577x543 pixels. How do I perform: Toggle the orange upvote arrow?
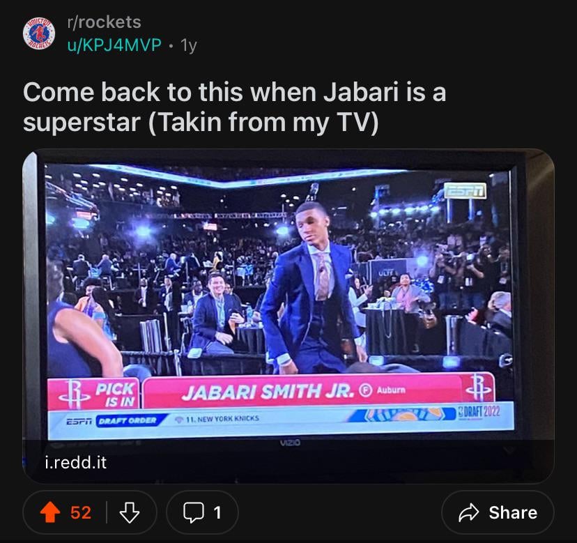(50, 512)
